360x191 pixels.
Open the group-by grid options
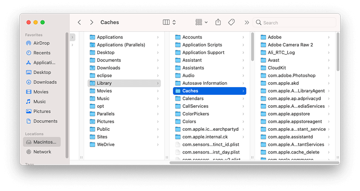click(201, 22)
